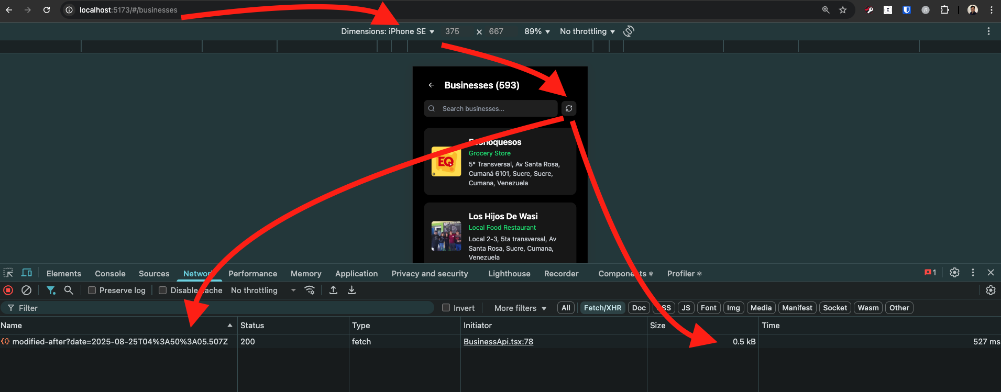Toggle the Img request filter
The image size is (1001, 392).
tap(733, 308)
